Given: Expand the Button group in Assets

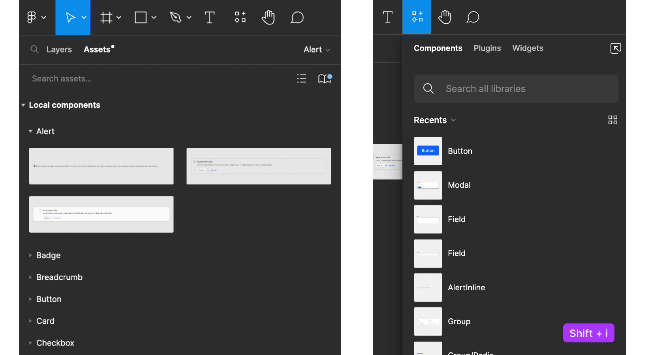Looking at the screenshot, I should click(x=30, y=299).
